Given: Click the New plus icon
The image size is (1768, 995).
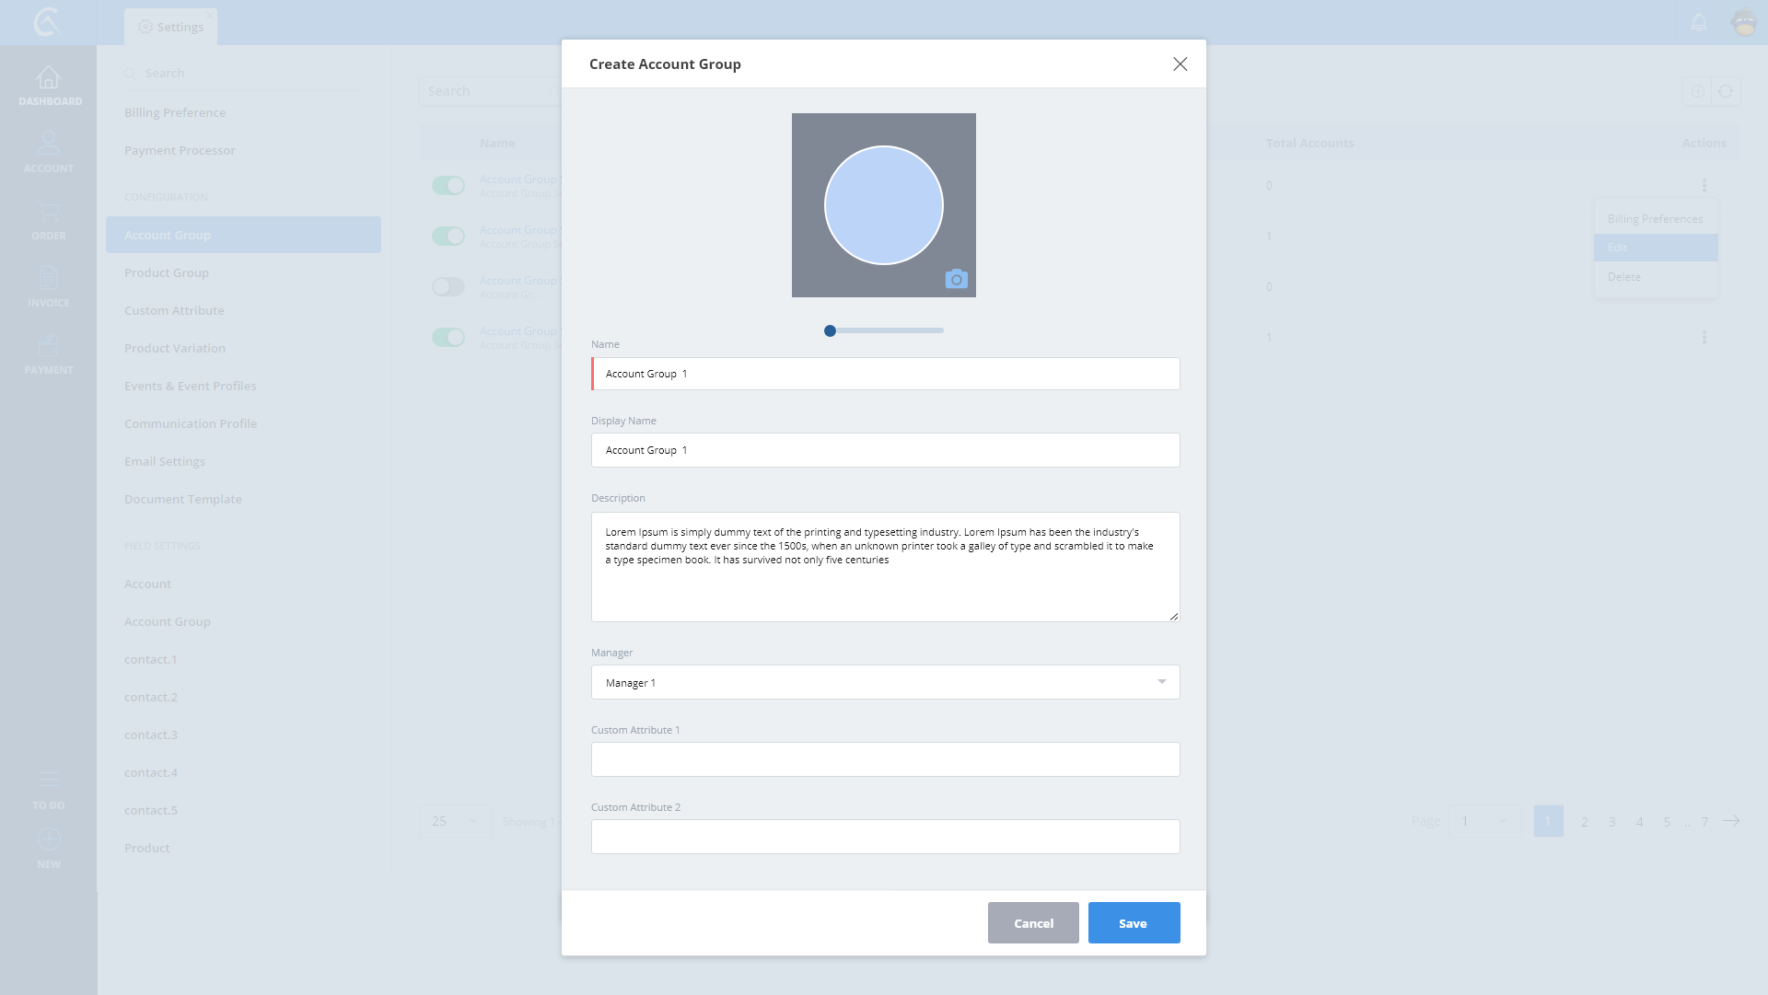Looking at the screenshot, I should 49,839.
